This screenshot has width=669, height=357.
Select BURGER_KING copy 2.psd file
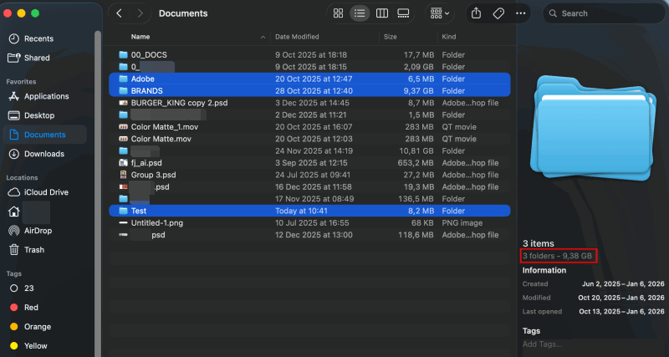pyautogui.click(x=309, y=103)
